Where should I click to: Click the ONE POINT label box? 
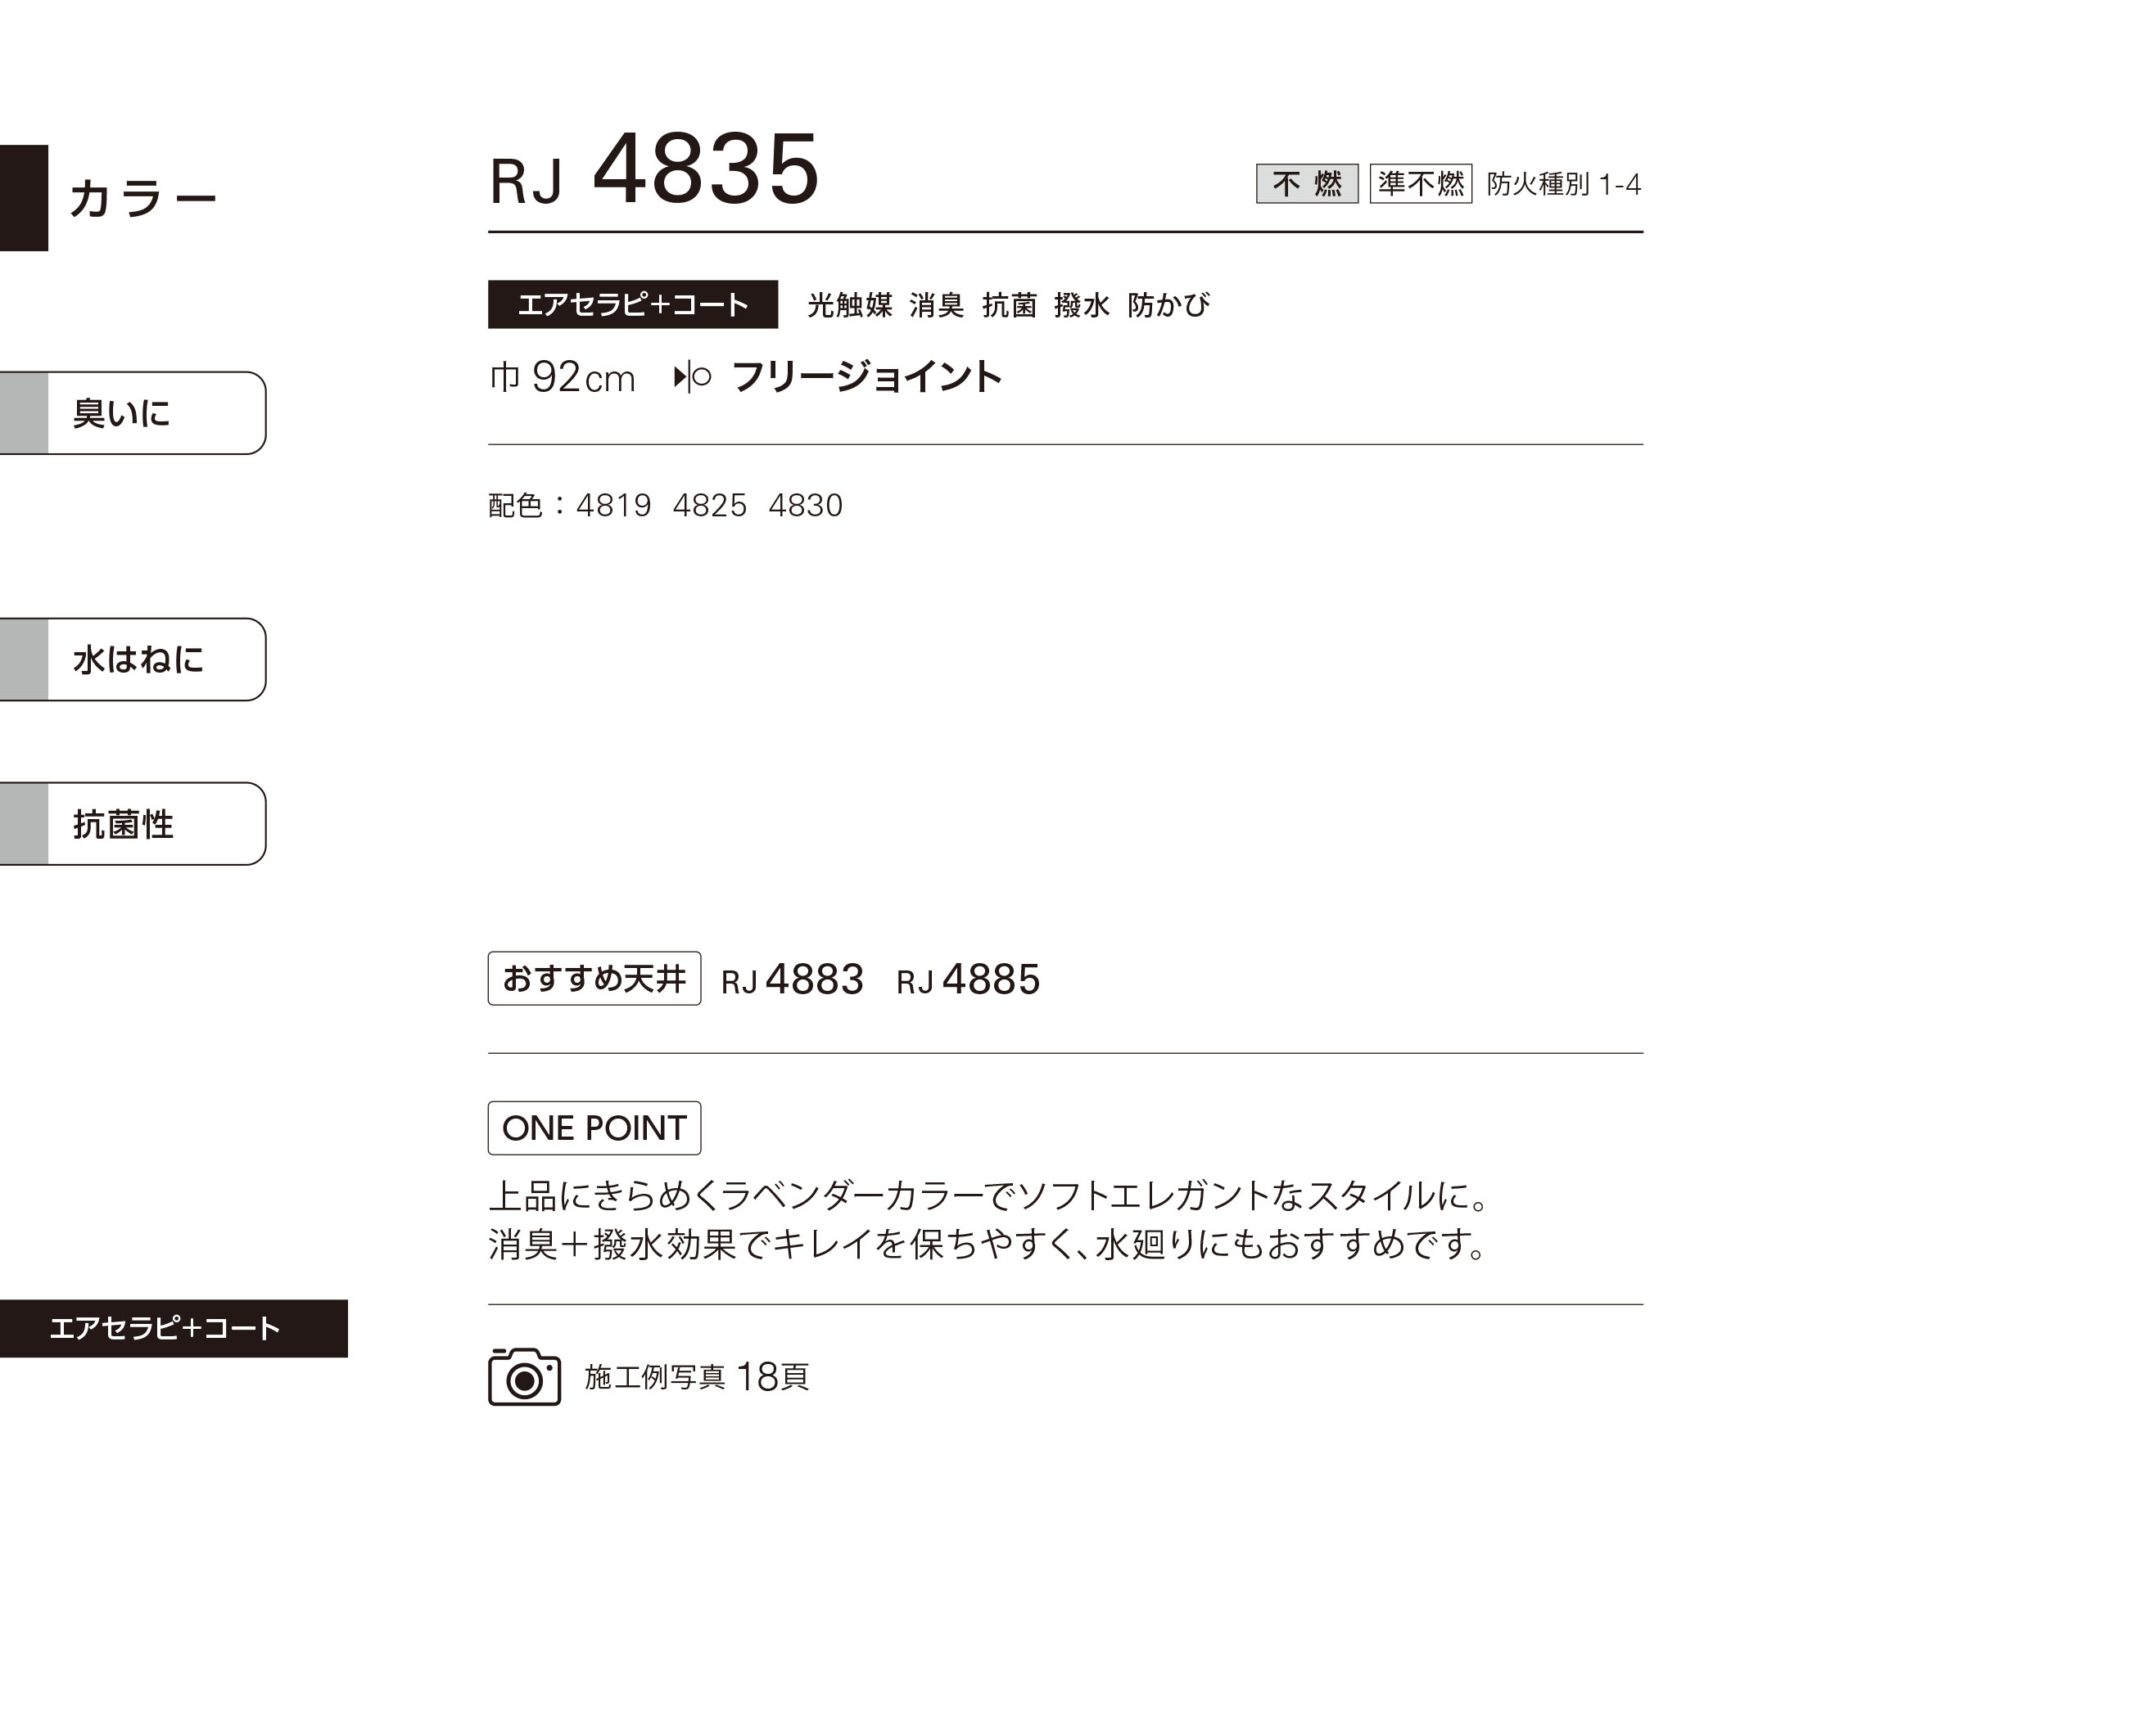click(594, 1128)
